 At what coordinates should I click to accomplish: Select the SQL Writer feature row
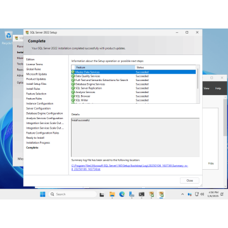pyautogui.click(x=134, y=100)
